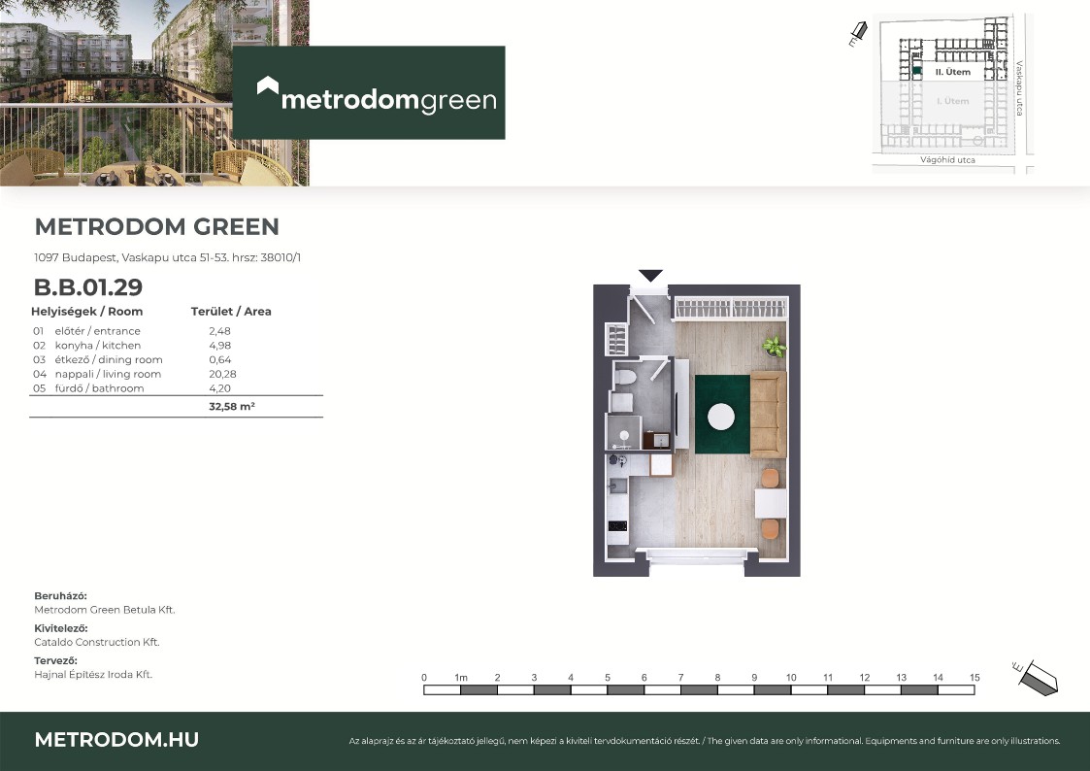This screenshot has width=1090, height=771.
Task: Click the black entrance arrow above the floor plan
Action: click(650, 277)
